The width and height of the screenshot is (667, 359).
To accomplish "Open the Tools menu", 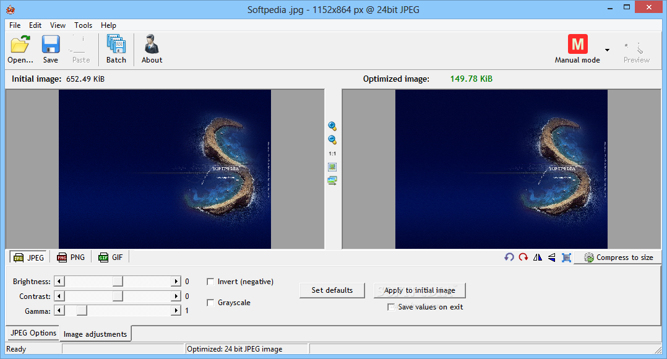I will point(83,25).
